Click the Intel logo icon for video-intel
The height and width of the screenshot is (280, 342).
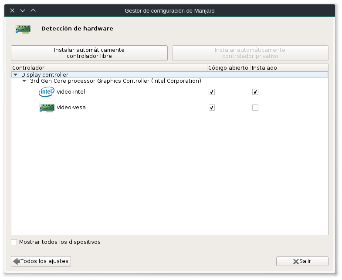(47, 92)
